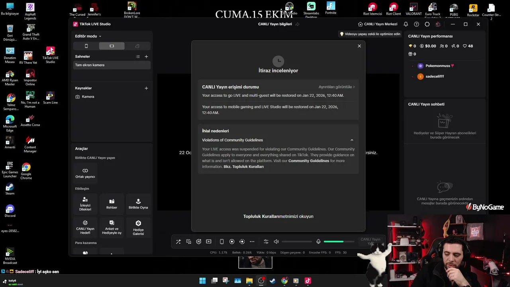Open CANLI Yayın Hedefi tool

click(x=85, y=227)
